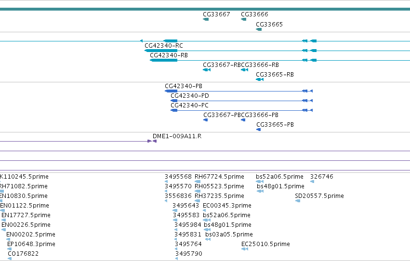The width and height of the screenshot is (410, 261).
Task: Select the EN17727.5prime EST label
Action: tap(26, 215)
